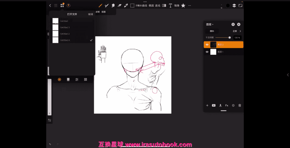Image resolution: width=290 pixels, height=148 pixels.
Task: Open the three-dot more tools menu
Action: tap(189, 5)
